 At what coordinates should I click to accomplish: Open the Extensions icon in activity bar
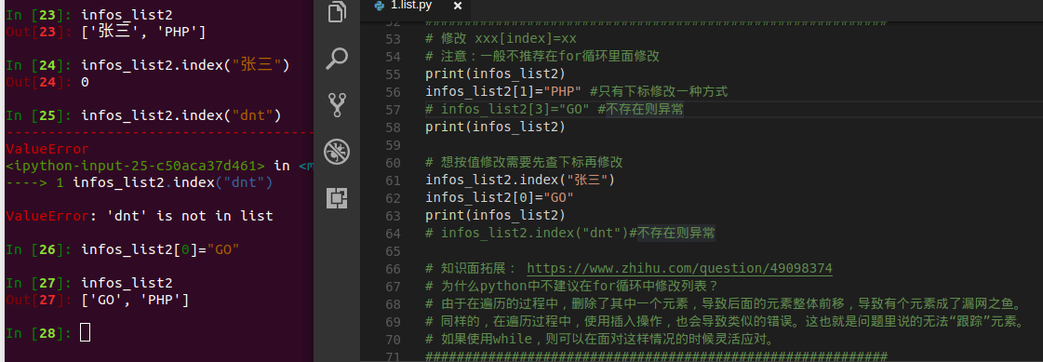(x=337, y=197)
